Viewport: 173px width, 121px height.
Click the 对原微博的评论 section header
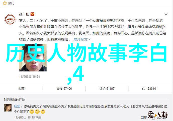click(x=15, y=100)
